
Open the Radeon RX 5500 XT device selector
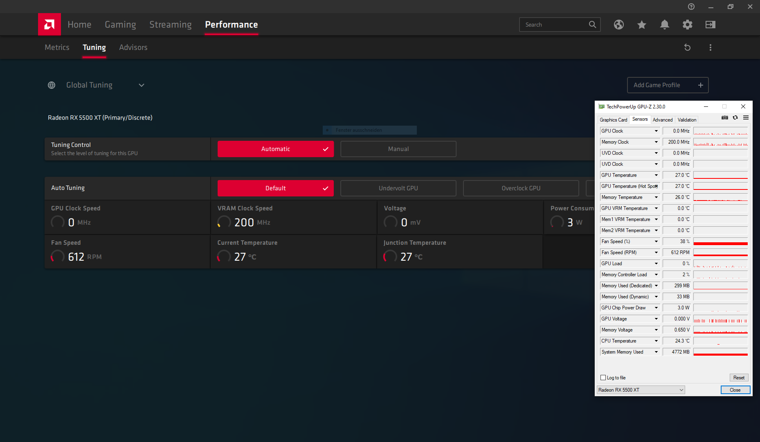pyautogui.click(x=641, y=390)
